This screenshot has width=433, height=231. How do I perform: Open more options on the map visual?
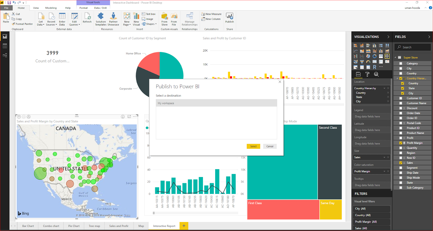(x=135, y=117)
